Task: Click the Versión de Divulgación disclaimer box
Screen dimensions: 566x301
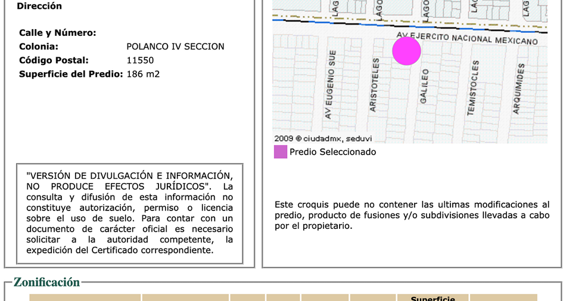Action: click(130, 213)
